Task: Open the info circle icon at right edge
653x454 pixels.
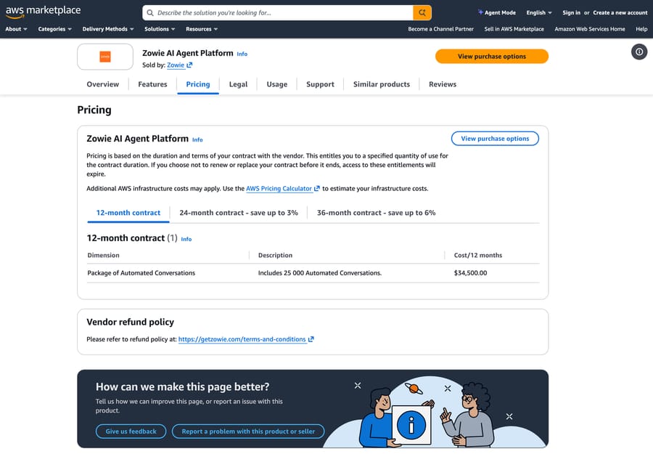Action: click(638, 52)
